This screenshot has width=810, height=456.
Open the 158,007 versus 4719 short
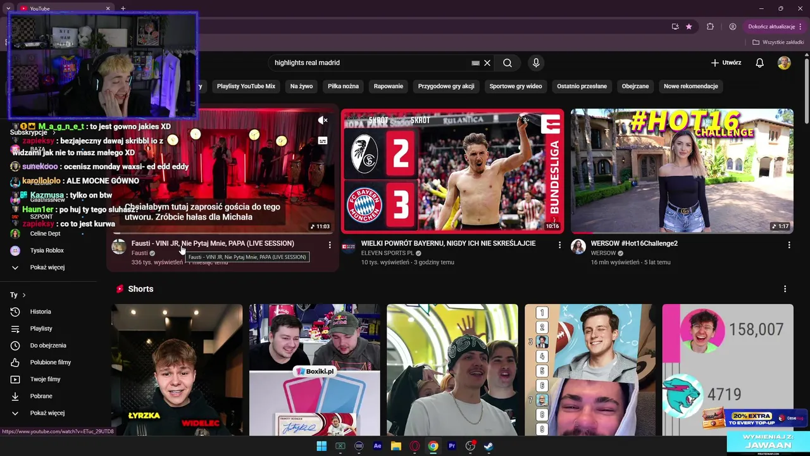coord(728,370)
